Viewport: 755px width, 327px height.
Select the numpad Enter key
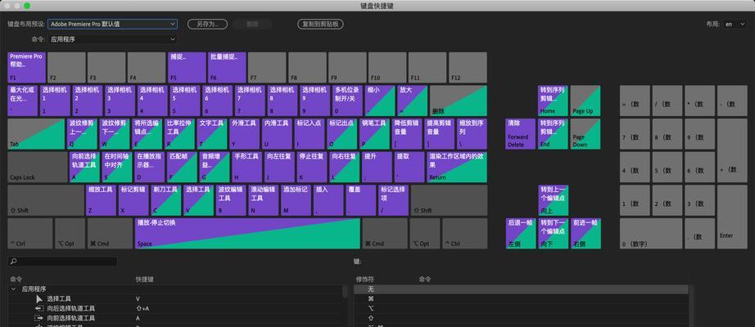[x=732, y=217]
